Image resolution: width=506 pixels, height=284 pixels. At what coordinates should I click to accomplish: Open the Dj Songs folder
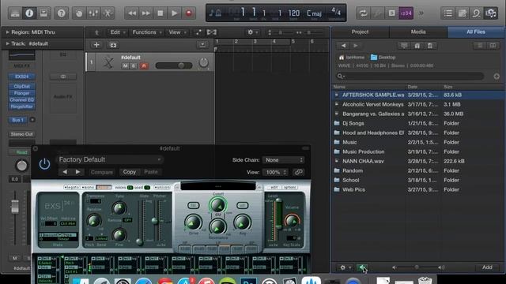point(418,123)
